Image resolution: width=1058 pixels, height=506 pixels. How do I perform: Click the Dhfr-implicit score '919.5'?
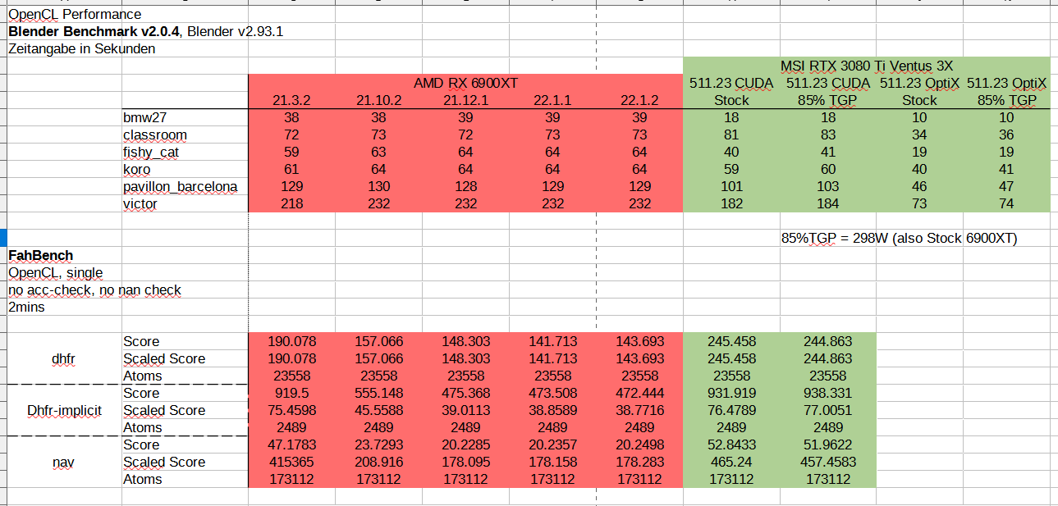click(x=291, y=393)
